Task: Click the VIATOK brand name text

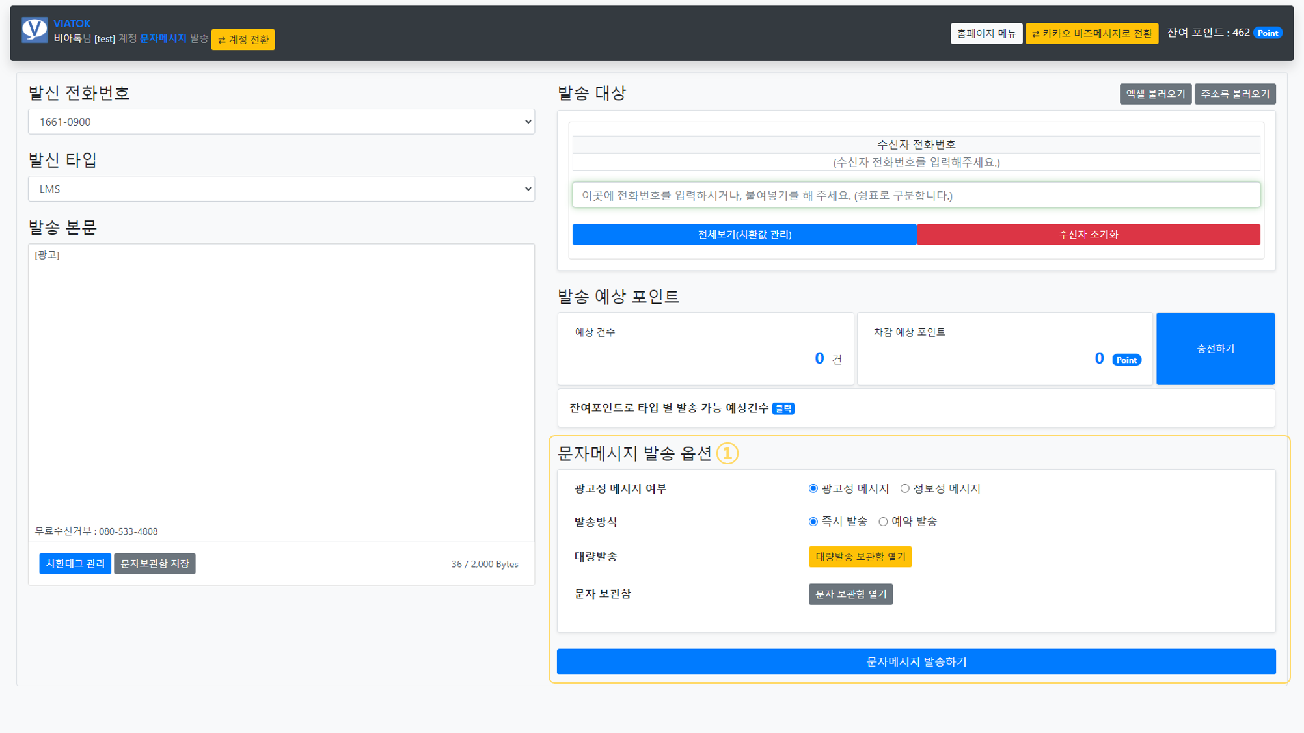Action: coord(72,23)
